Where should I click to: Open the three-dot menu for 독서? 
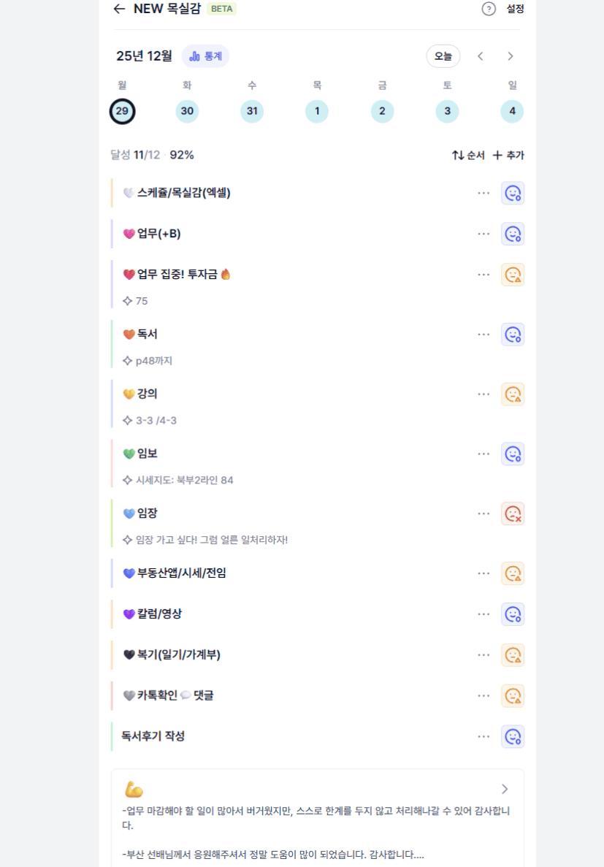click(483, 335)
